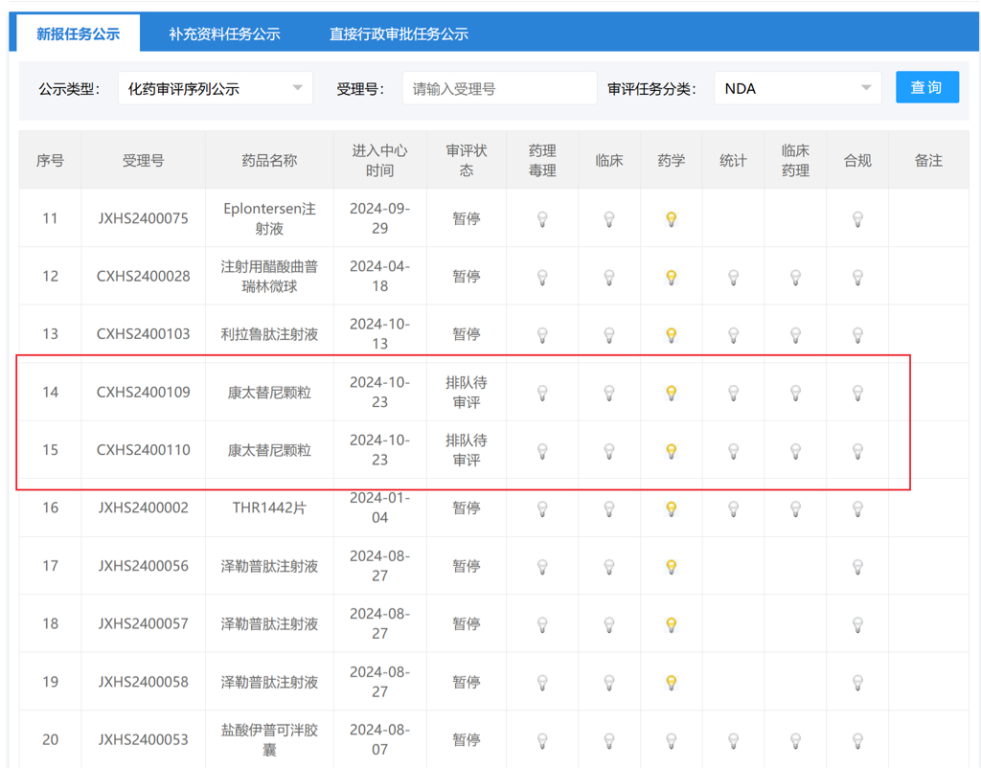Expand the 审评任务分类 NDA dropdown
The width and height of the screenshot is (981, 768).
(797, 88)
